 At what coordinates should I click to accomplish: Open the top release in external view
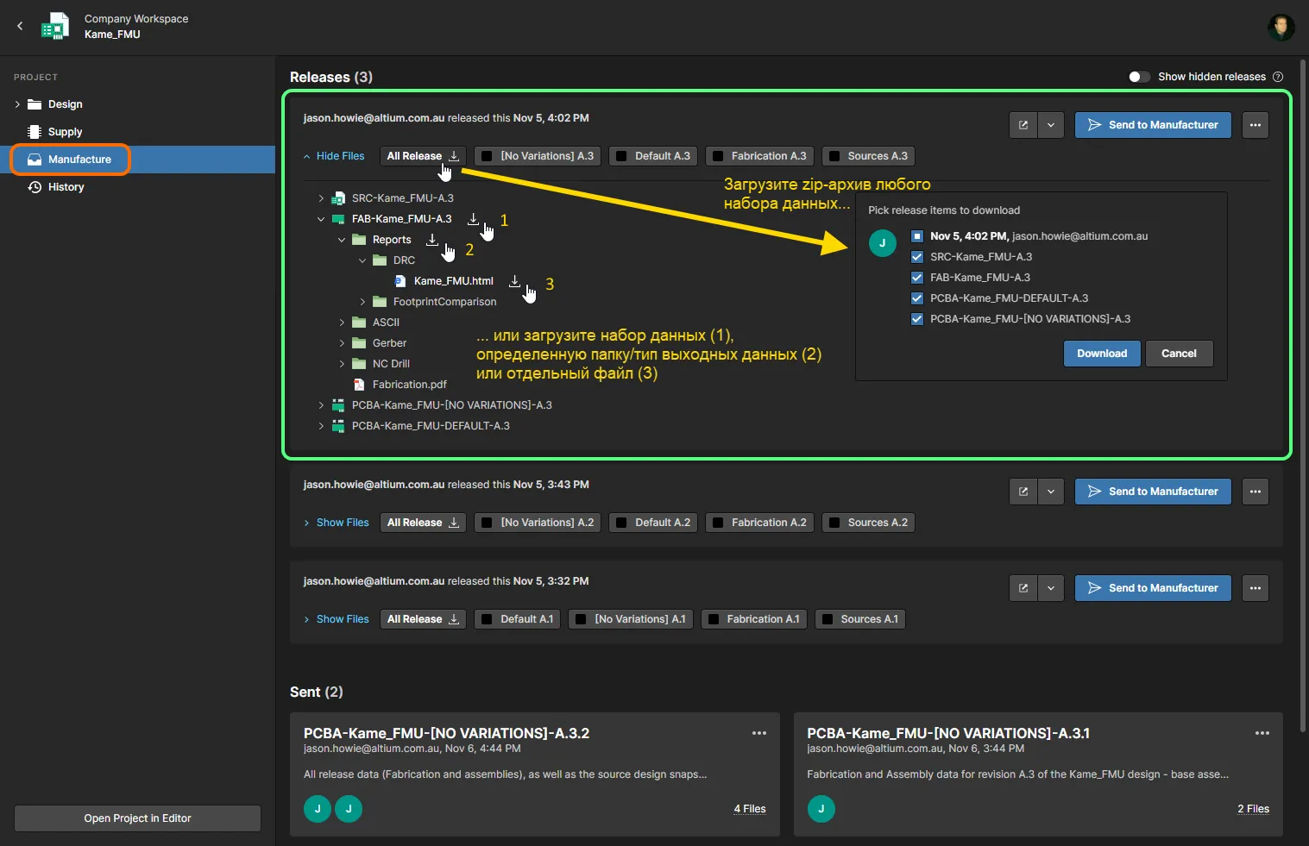tap(1023, 125)
